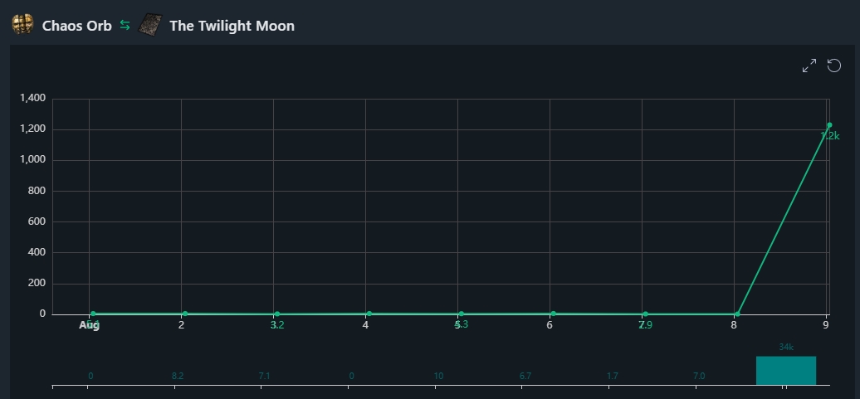
Task: Select the first data point at Aug
Action: pos(93,314)
